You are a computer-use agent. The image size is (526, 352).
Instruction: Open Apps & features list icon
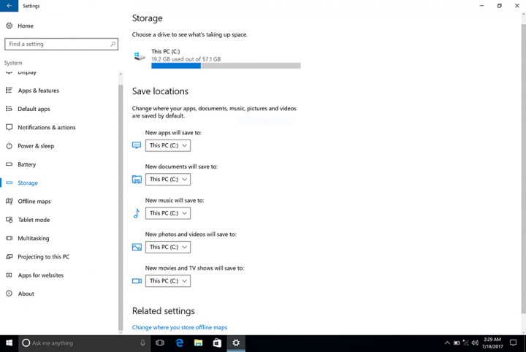tap(9, 90)
